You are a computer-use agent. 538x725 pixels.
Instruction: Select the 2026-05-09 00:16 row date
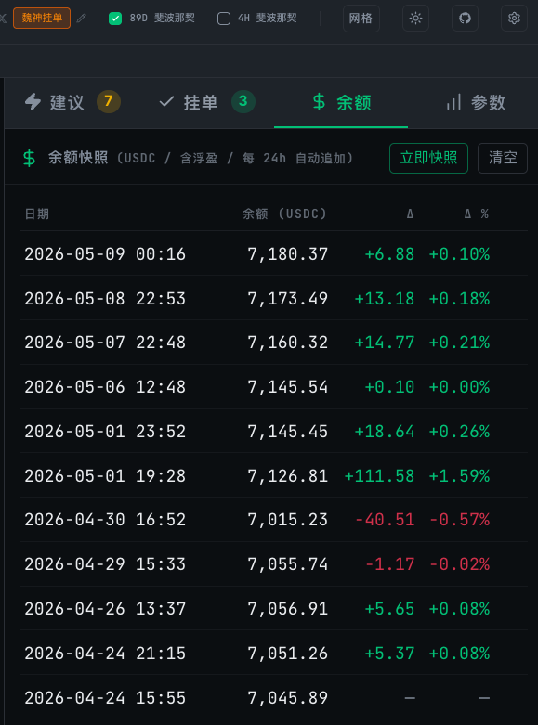tap(105, 253)
